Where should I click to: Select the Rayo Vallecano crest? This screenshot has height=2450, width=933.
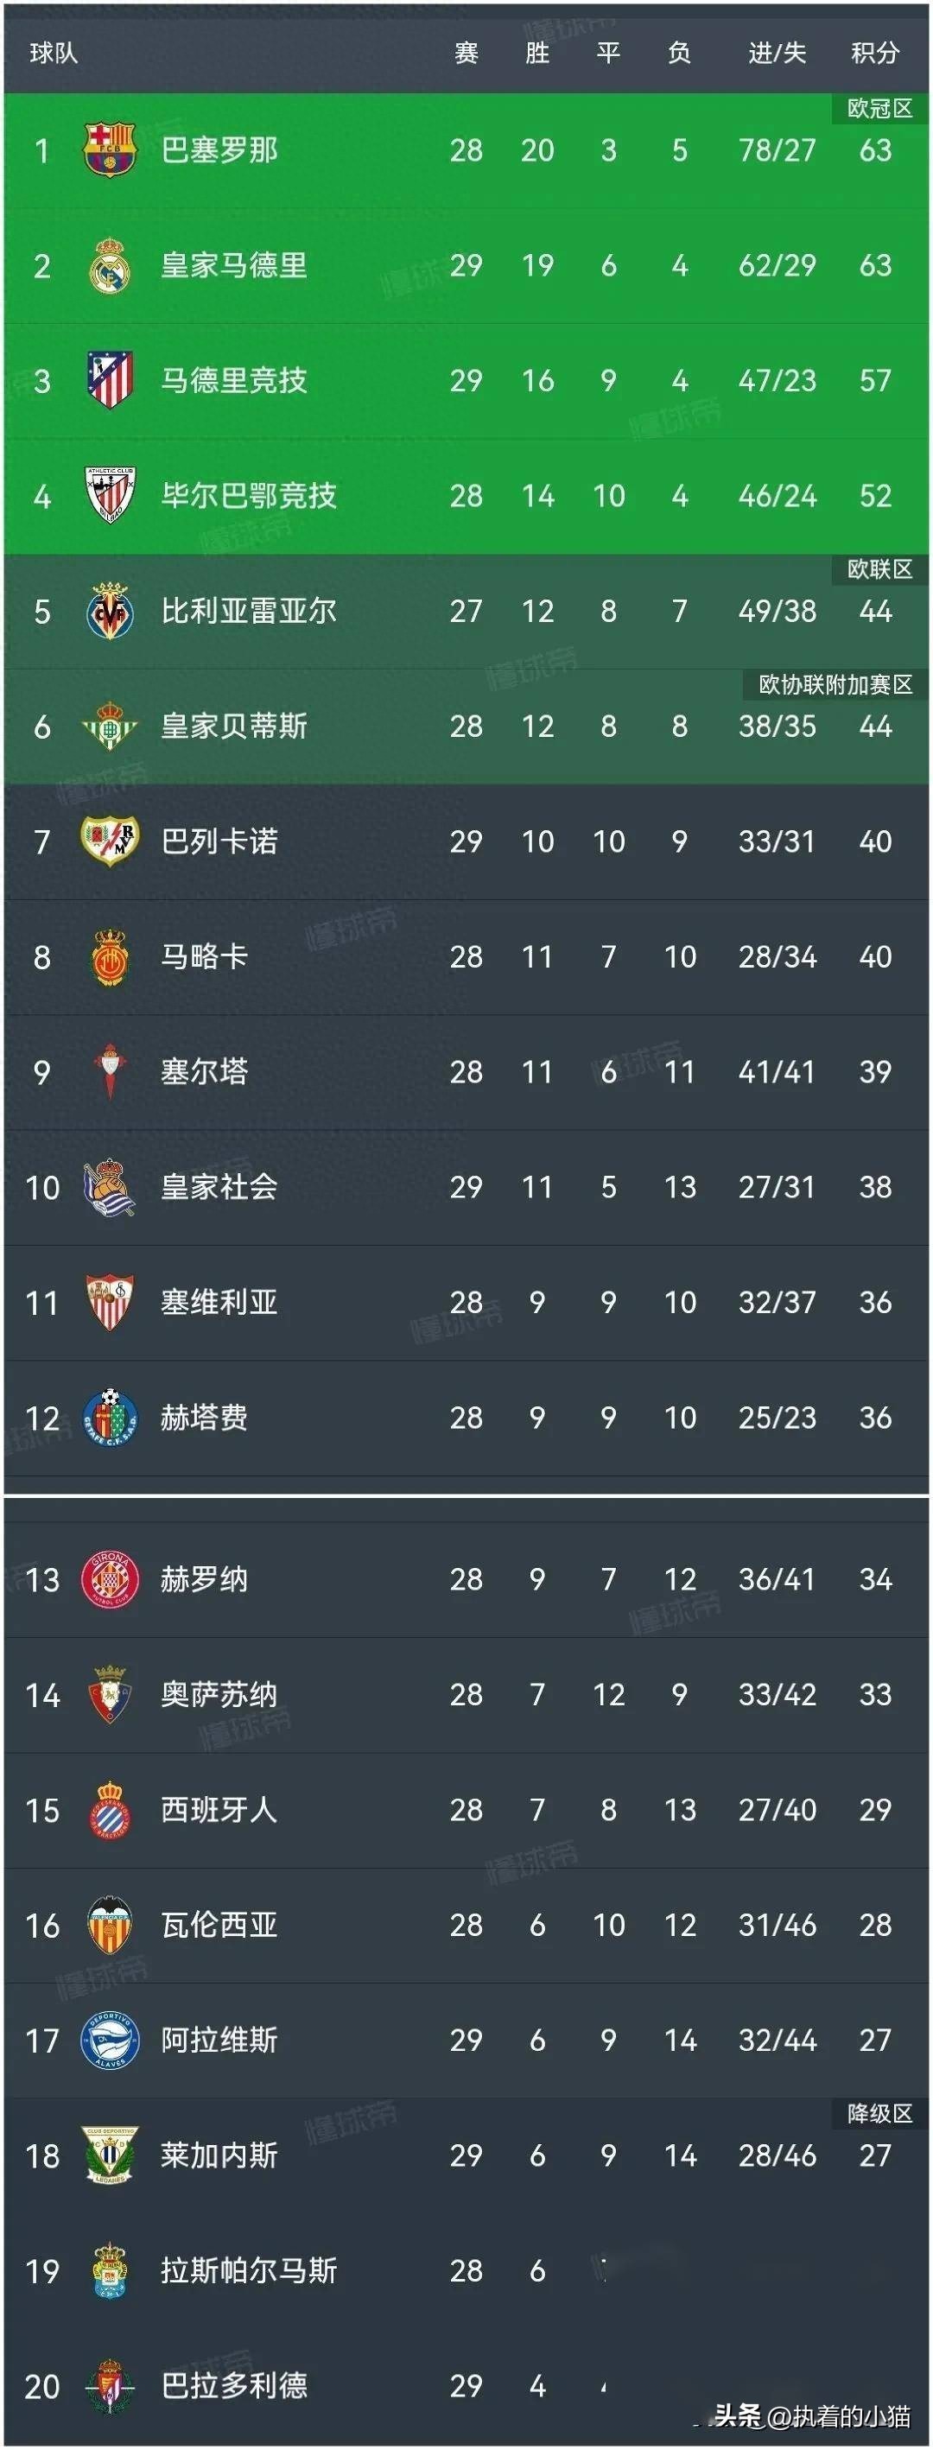pos(110,841)
